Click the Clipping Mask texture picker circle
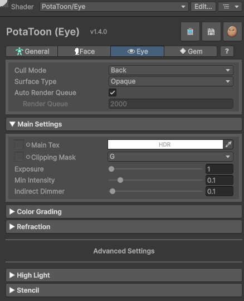The width and height of the screenshot is (244, 301). click(x=28, y=157)
